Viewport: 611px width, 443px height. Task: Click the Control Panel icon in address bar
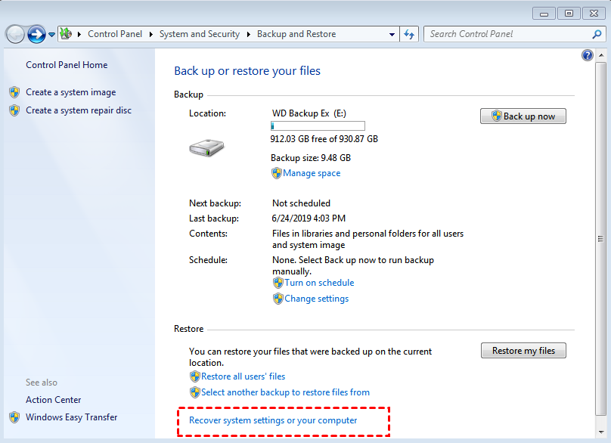tap(66, 34)
